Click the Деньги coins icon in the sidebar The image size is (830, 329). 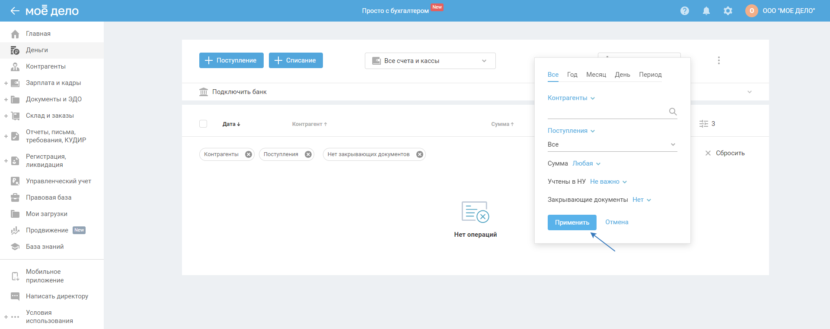click(15, 50)
